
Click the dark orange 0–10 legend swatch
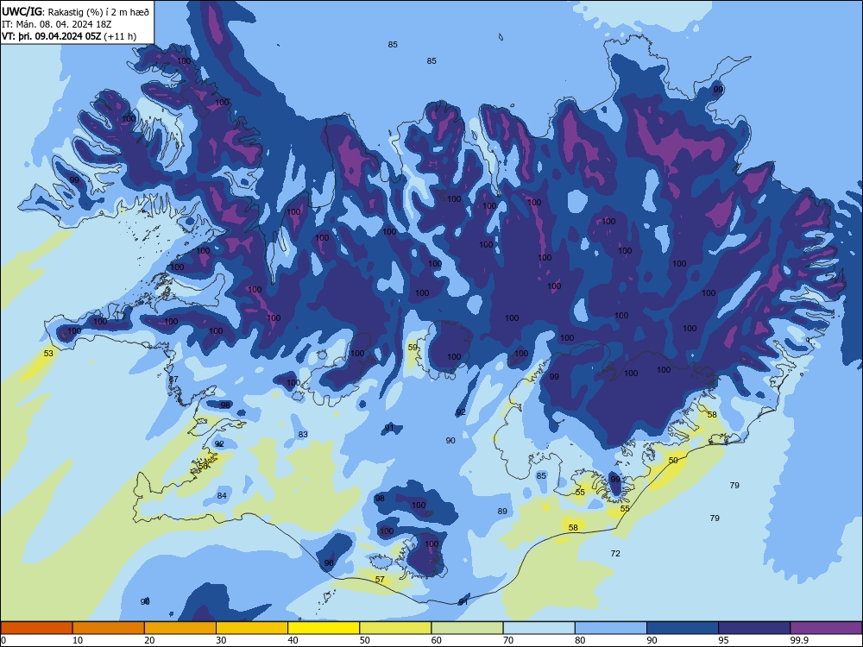(x=36, y=628)
